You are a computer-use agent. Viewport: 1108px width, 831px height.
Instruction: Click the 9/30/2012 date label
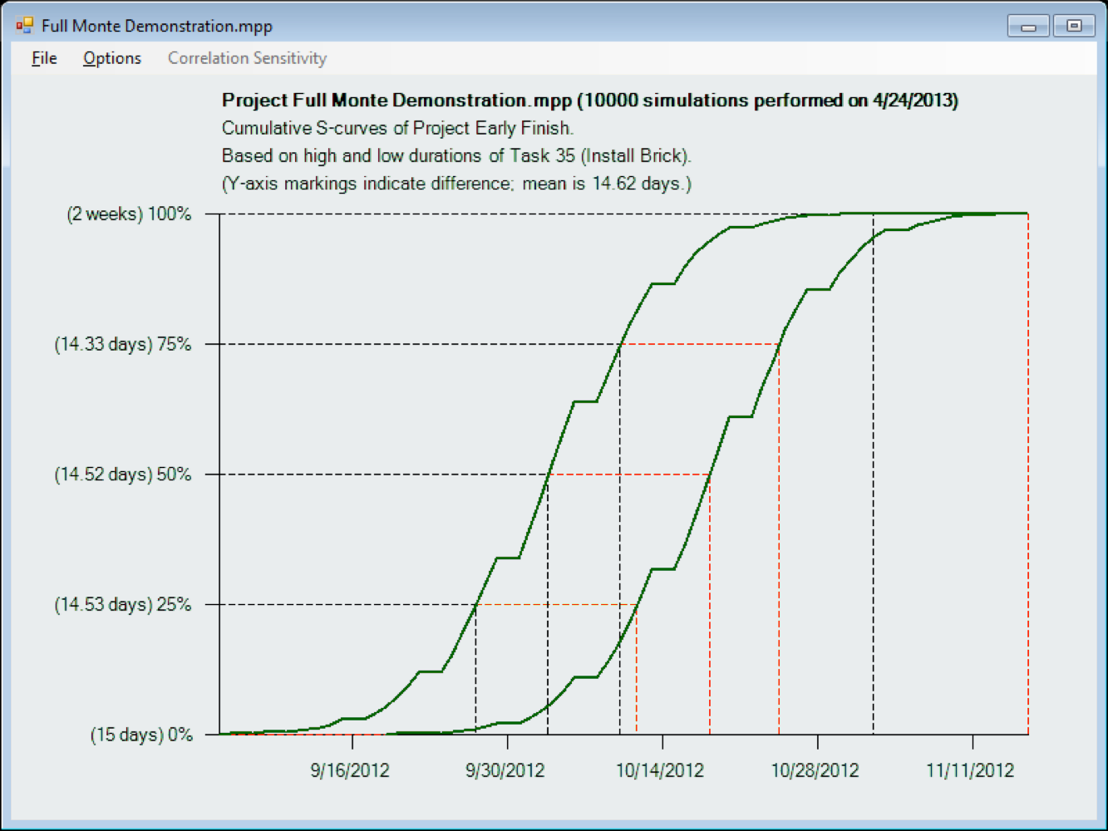[x=505, y=770]
